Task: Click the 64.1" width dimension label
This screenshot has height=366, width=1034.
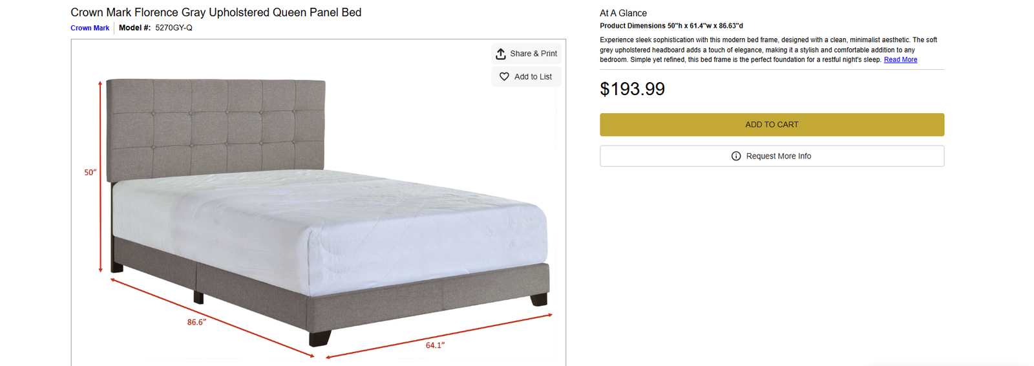Action: pos(435,345)
